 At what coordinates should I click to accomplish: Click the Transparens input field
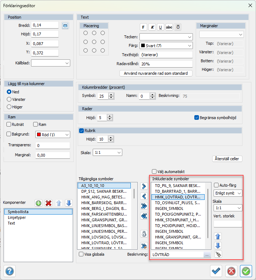tap(52, 146)
